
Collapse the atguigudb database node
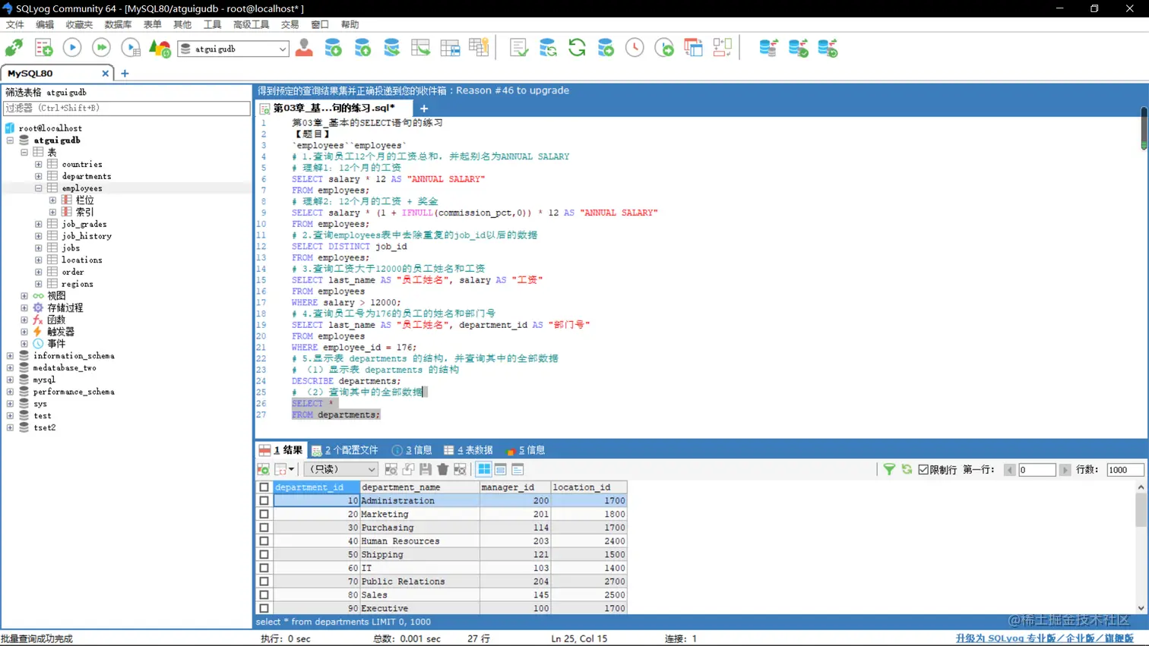(x=10, y=140)
